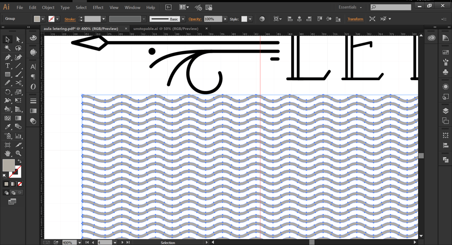Viewport: 452px width, 245px height.
Task: Select the Curvature tool
Action: point(19,57)
